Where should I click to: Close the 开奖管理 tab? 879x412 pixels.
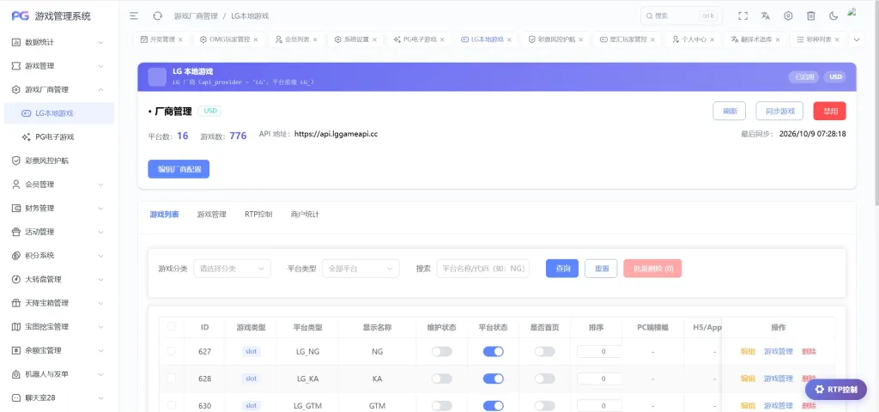[180, 39]
